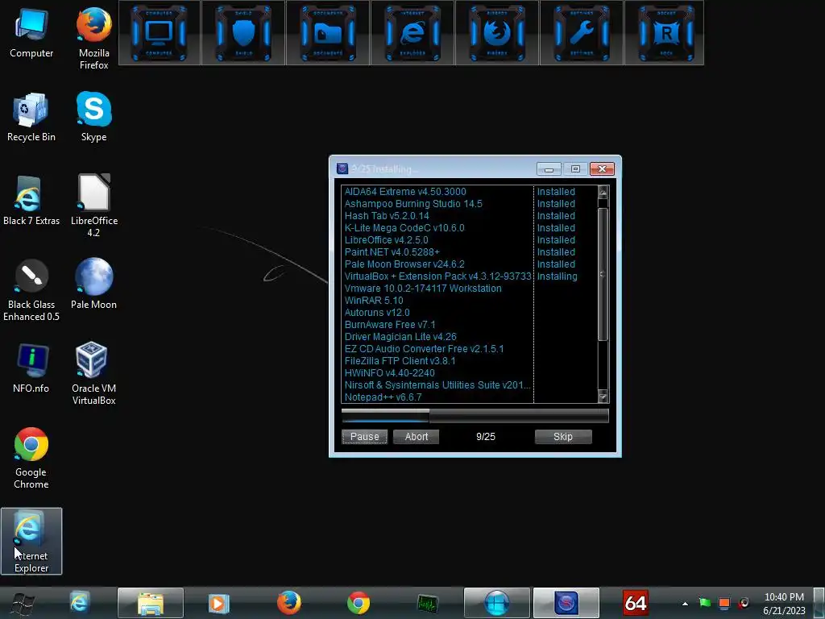The width and height of the screenshot is (825, 619).
Task: Open the clock showing 10:40 PM
Action: pos(784,604)
